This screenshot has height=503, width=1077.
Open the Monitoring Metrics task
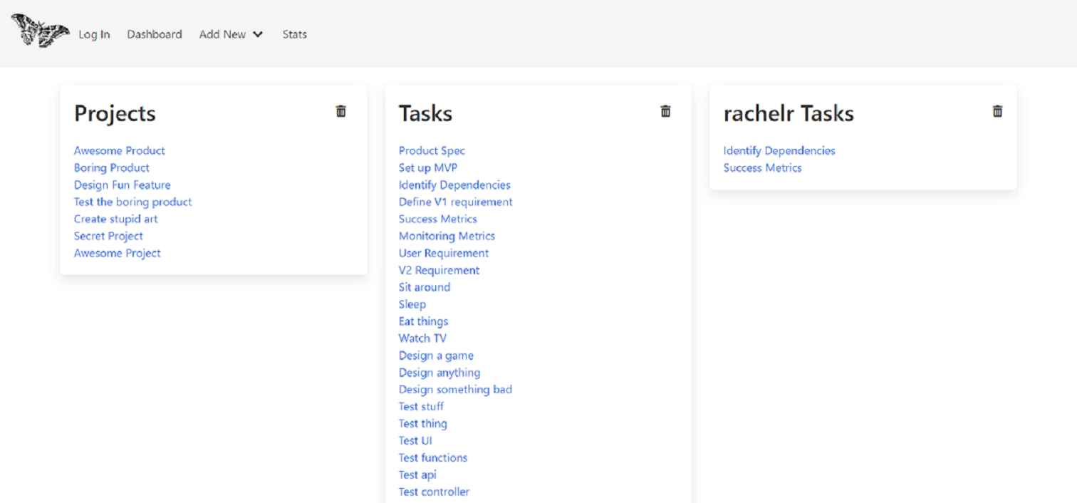click(x=447, y=236)
